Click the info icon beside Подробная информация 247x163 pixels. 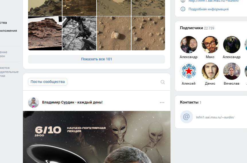(x=183, y=9)
